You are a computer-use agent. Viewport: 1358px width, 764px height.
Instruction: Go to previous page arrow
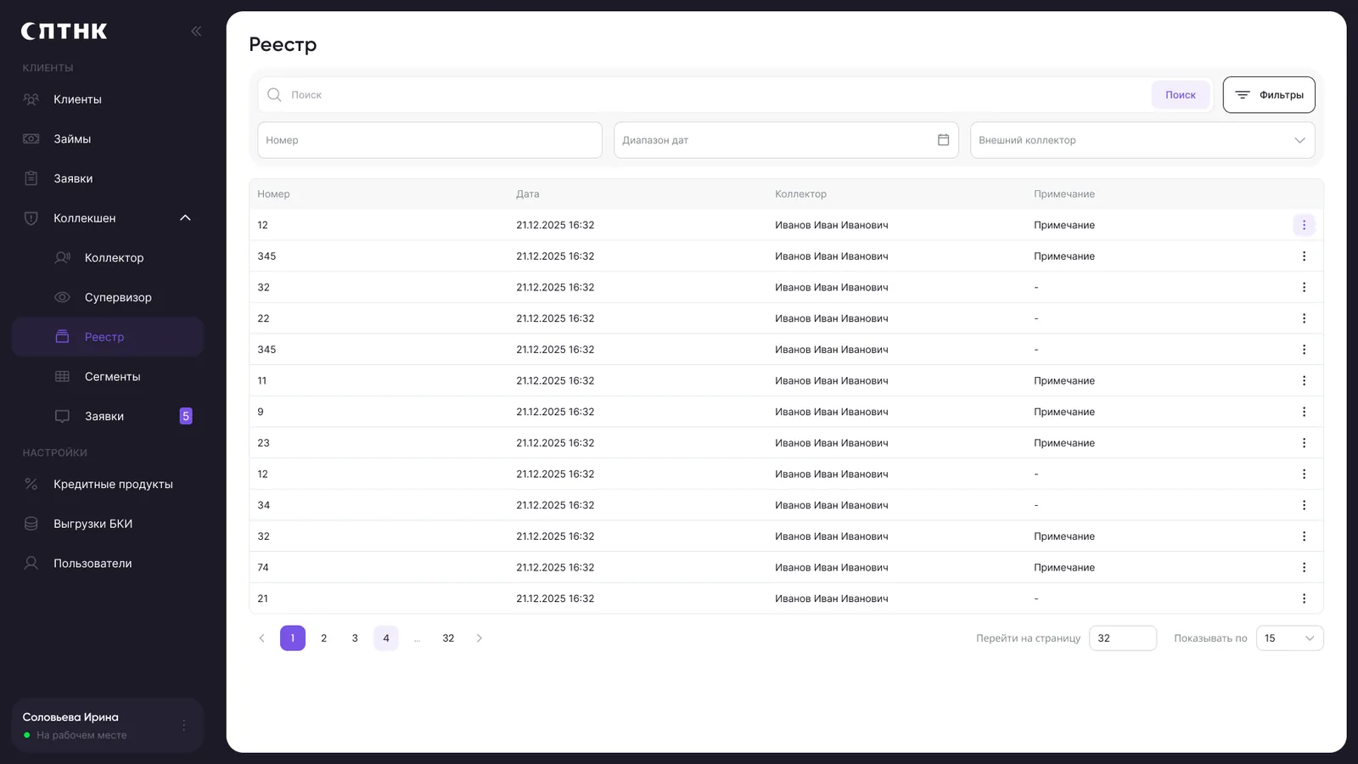[261, 638]
